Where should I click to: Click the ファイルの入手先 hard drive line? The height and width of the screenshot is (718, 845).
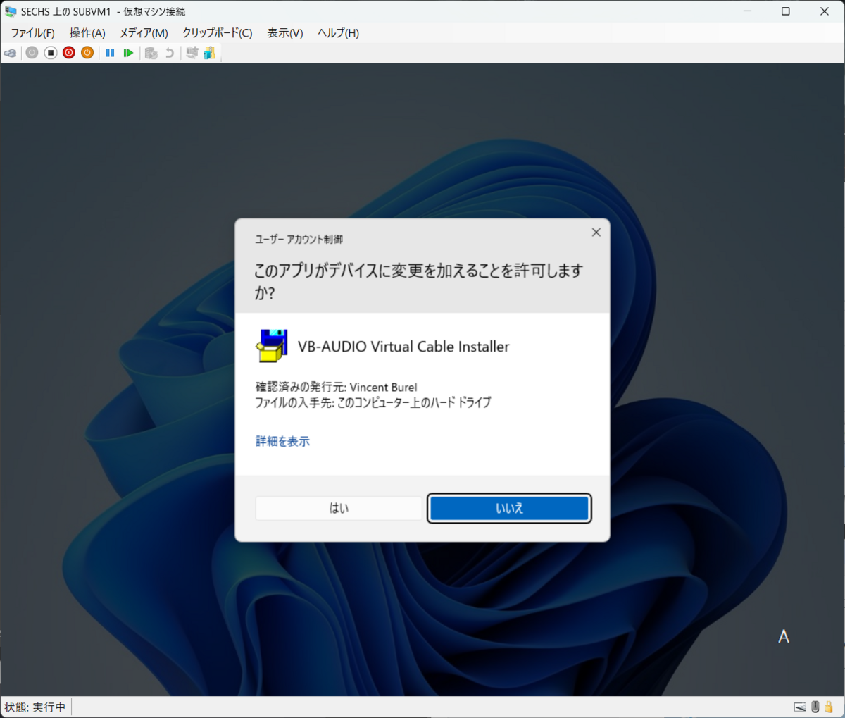click(x=373, y=402)
